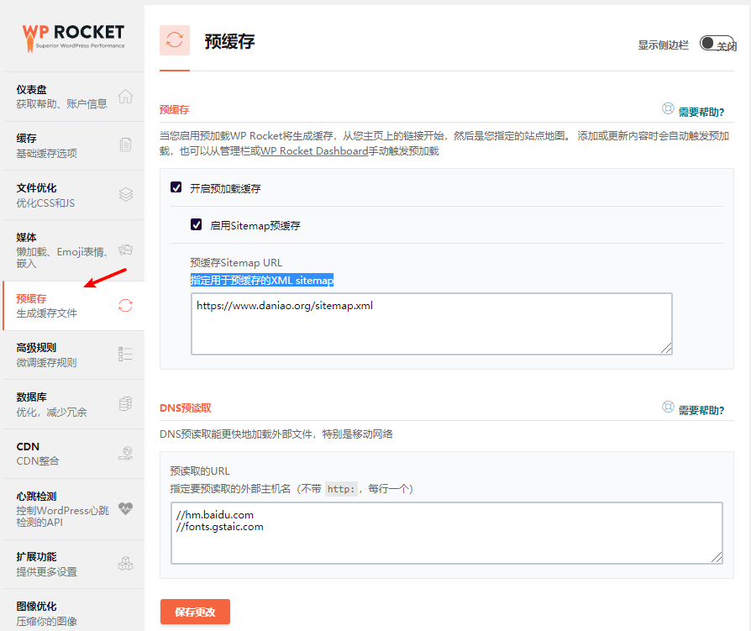Screen dimensions: 751x631
Task: Click the image icon beside 媒体
Action: pyautogui.click(x=125, y=250)
